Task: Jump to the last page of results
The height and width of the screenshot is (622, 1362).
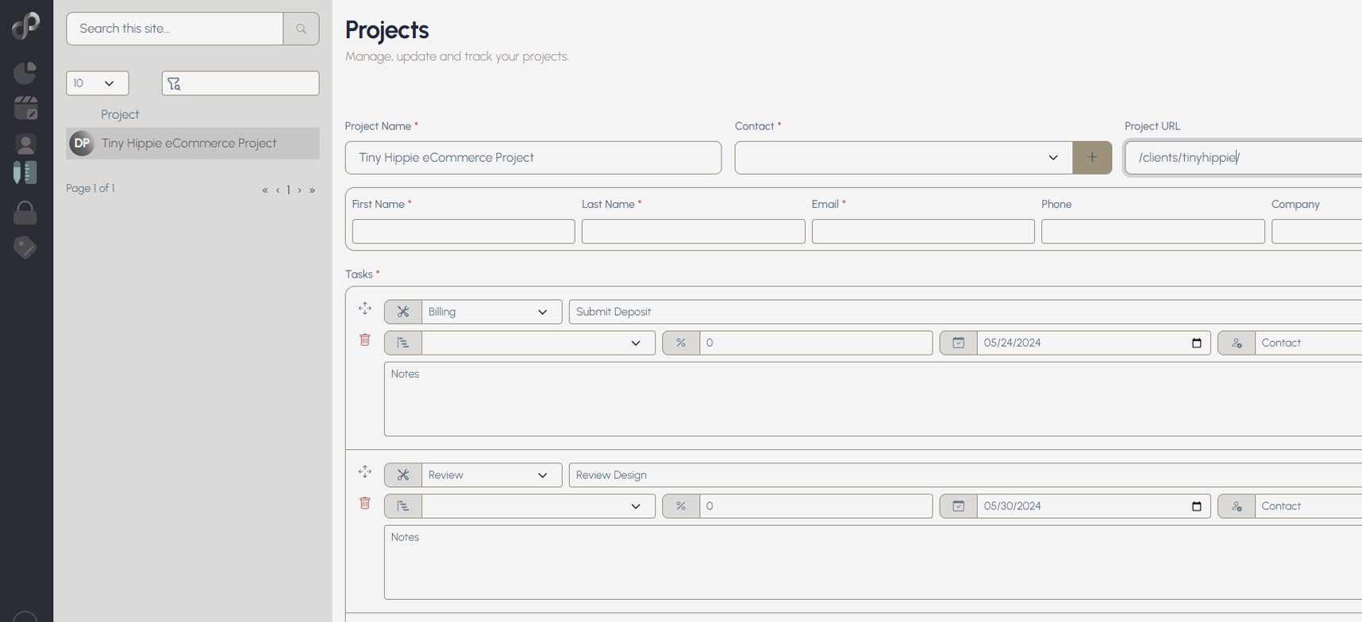Action: (312, 190)
